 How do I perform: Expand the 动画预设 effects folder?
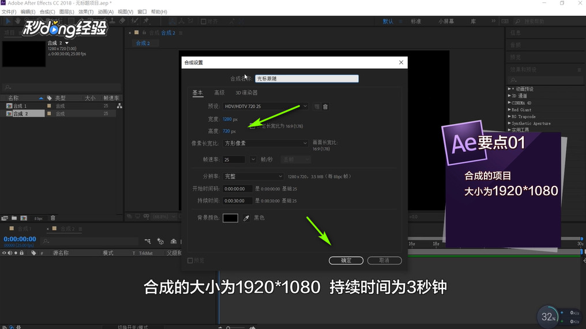[x=509, y=89]
